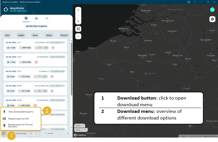Reset map bearing with compass button
Image resolution: width=218 pixels, height=142 pixels.
click(x=78, y=21)
